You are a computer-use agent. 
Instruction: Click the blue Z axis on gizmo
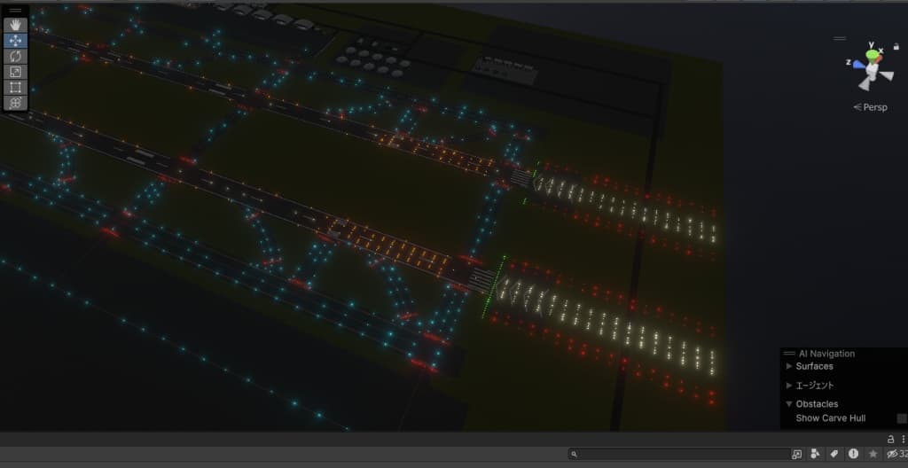(x=858, y=65)
